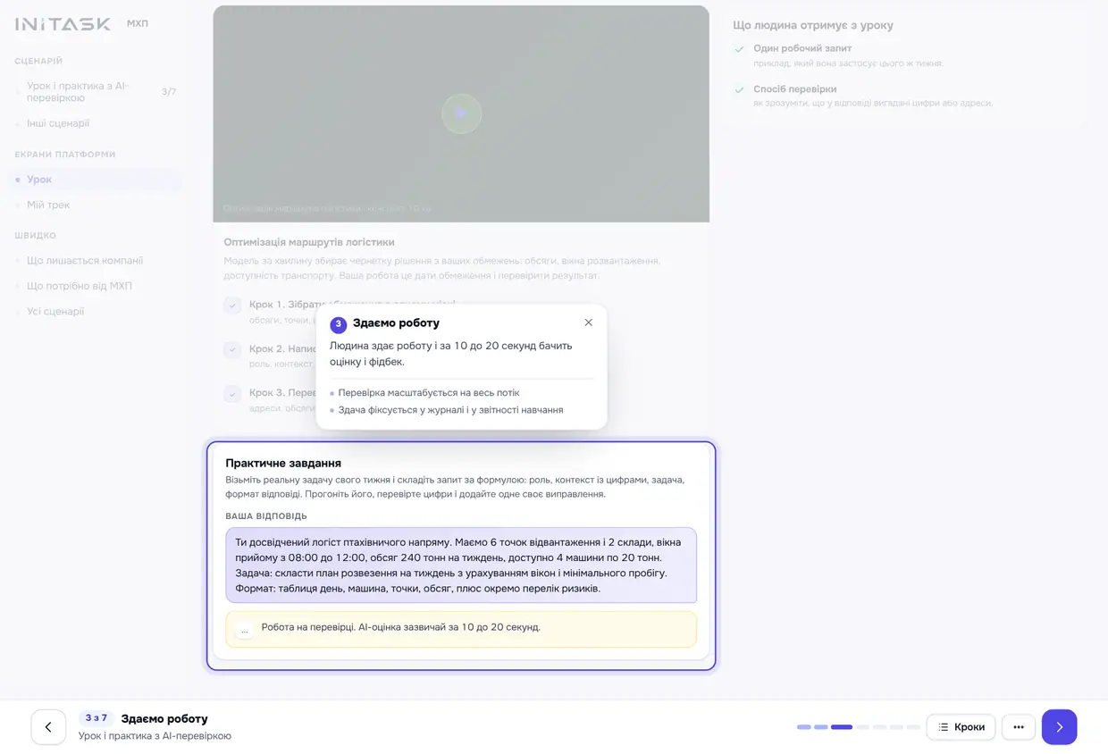Click the "Робота на перевірці" status notice

coord(461,629)
